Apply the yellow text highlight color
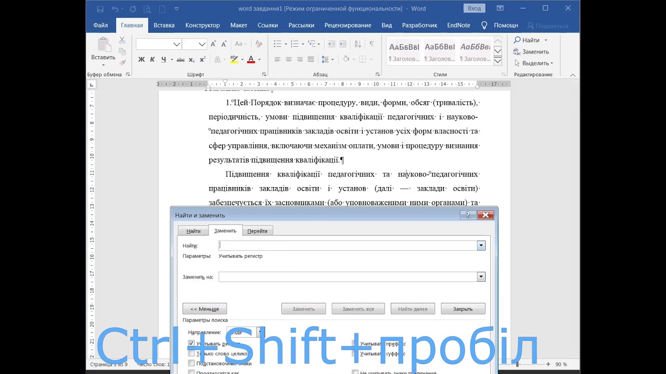The image size is (666, 374). pos(234,60)
